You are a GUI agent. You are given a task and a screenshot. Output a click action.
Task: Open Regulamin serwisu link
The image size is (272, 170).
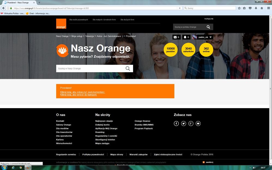coord(66,154)
